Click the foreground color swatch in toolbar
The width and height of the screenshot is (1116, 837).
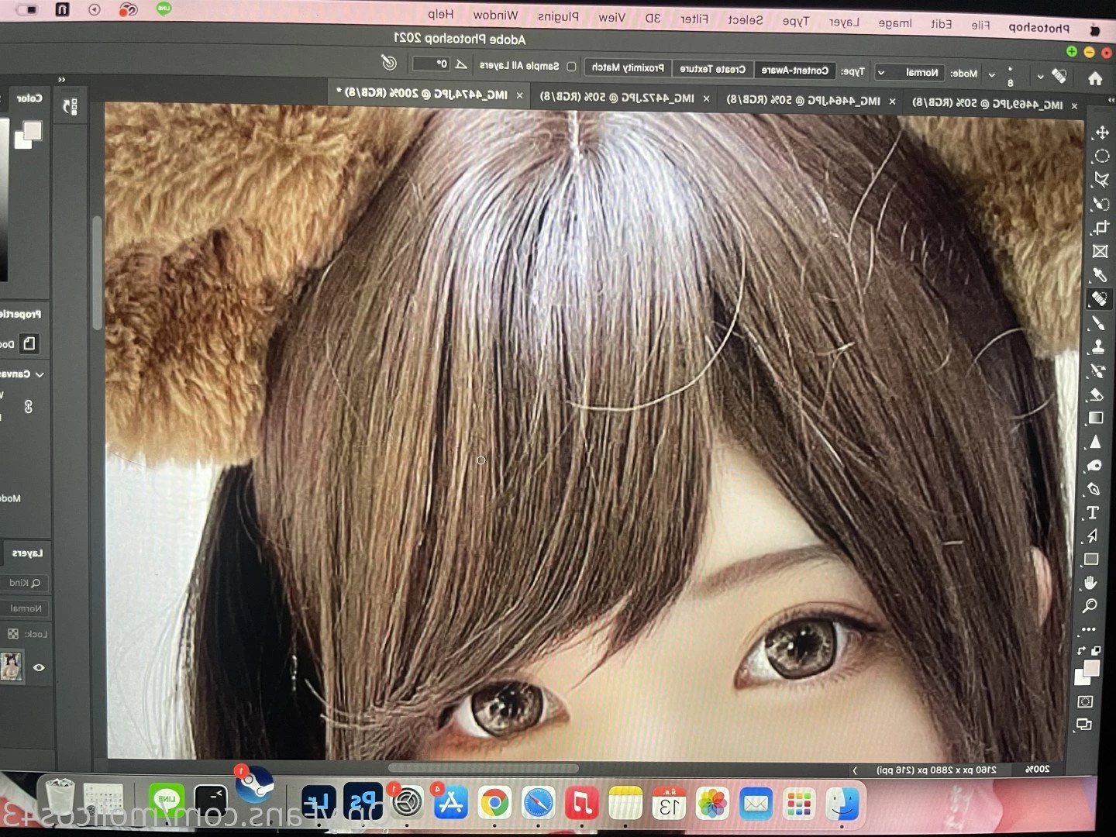coord(1091,668)
